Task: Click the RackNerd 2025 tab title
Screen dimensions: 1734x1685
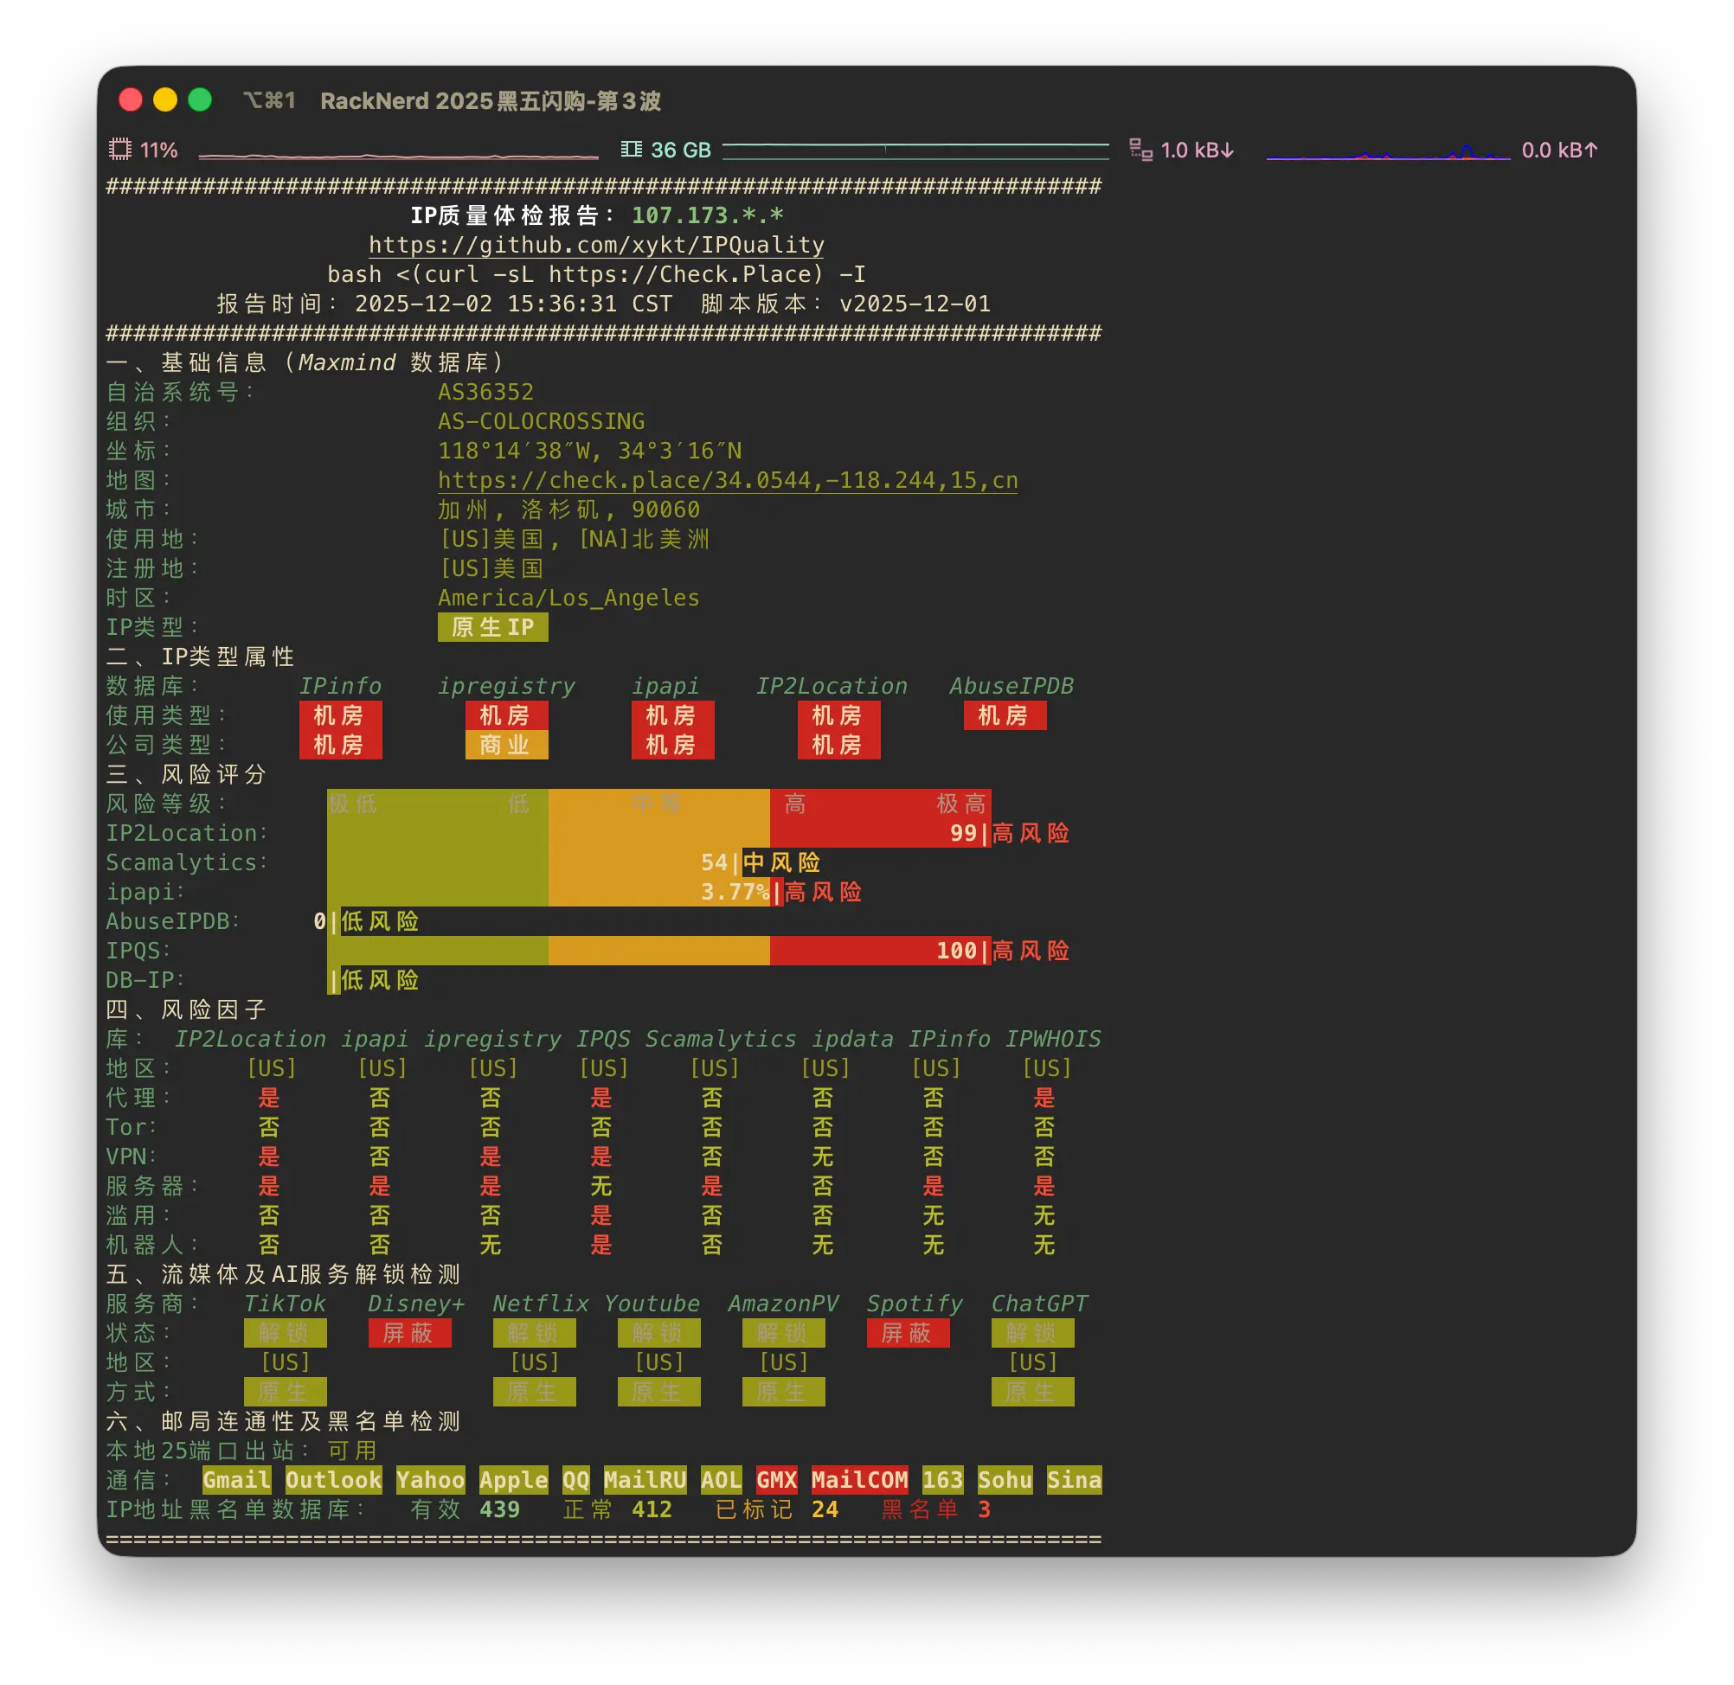Action: tap(490, 101)
